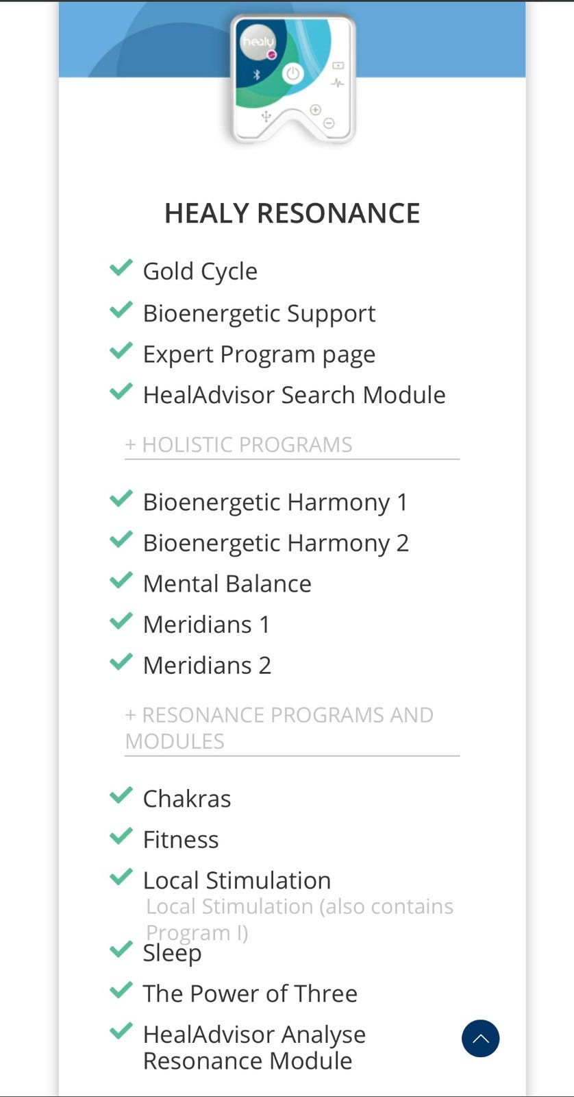
Task: Click the Healy Resonance device image
Action: pyautogui.click(x=292, y=79)
